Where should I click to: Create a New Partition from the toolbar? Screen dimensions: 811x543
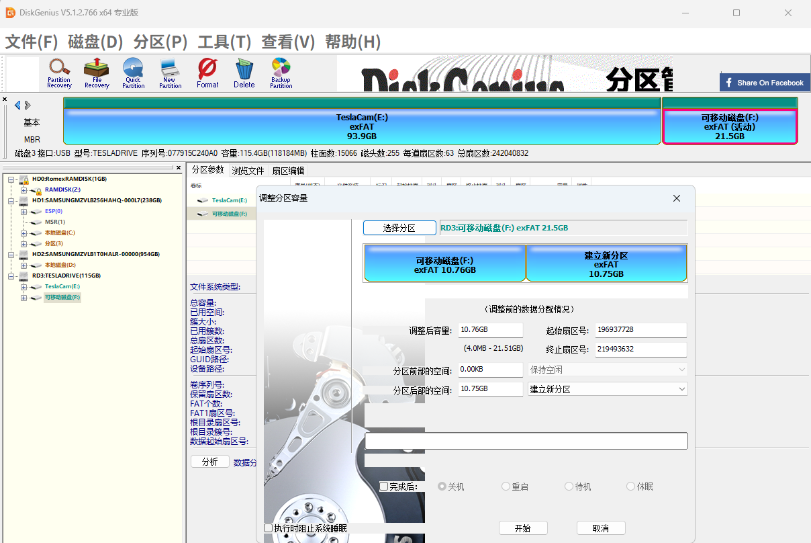pyautogui.click(x=170, y=73)
